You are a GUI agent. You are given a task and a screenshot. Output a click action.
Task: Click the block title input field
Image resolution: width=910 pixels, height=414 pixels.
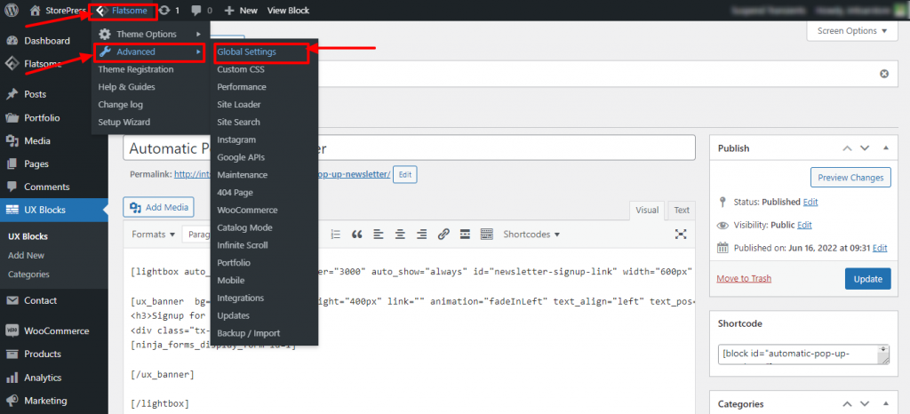(x=409, y=147)
